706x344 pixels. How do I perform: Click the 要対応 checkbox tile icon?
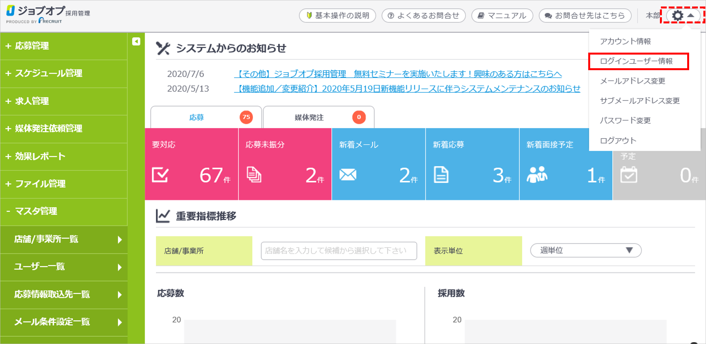[x=160, y=175]
